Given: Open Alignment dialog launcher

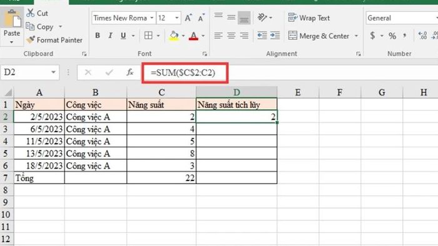Looking at the screenshot, I should pos(359,54).
